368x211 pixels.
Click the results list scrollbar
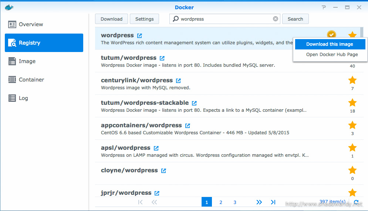point(362,33)
